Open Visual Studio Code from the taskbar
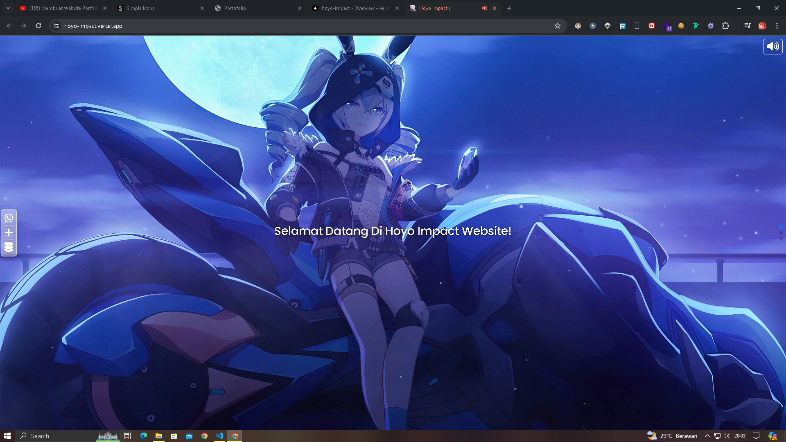Image resolution: width=786 pixels, height=442 pixels. [219, 436]
